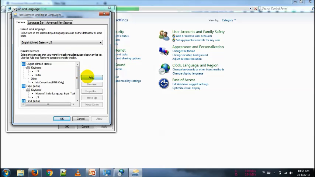Screen dimensions: 315x177
Task: Click Change the theme link
Action: tap(184, 51)
